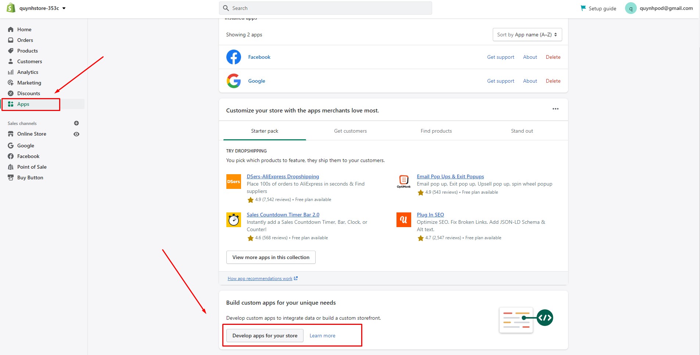The height and width of the screenshot is (355, 700).
Task: Get support for Facebook app
Action: click(x=500, y=57)
